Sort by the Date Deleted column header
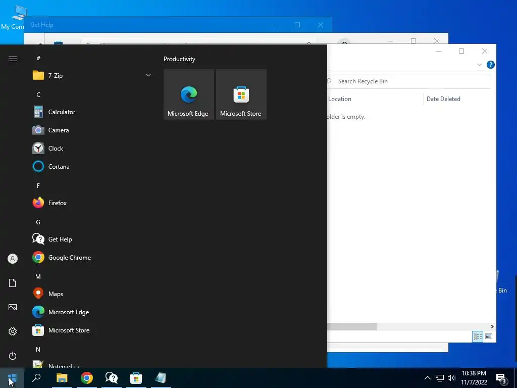 pos(443,99)
